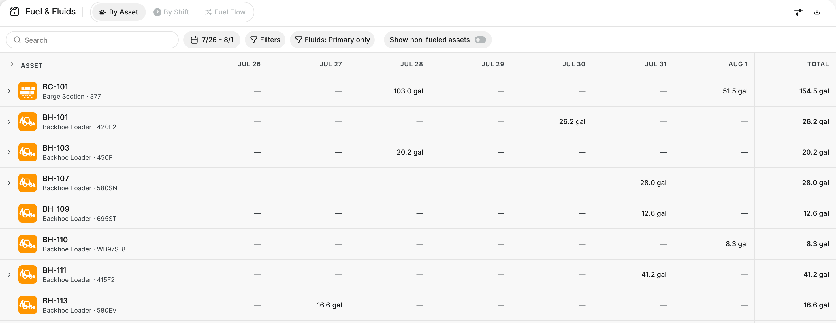Click the JUL 28 column header
This screenshot has width=836, height=323.
click(x=411, y=64)
